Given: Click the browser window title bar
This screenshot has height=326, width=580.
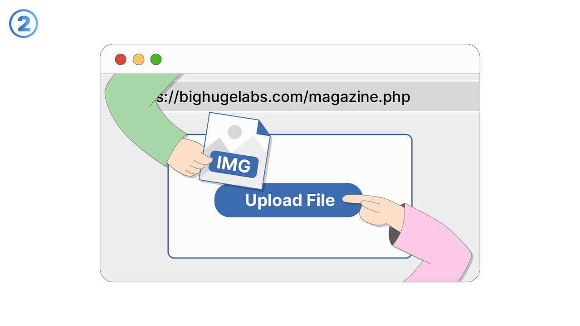Looking at the screenshot, I should [317, 59].
